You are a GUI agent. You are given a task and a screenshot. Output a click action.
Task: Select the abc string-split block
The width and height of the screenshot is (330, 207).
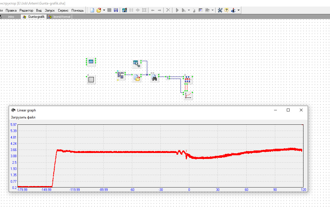click(x=188, y=79)
